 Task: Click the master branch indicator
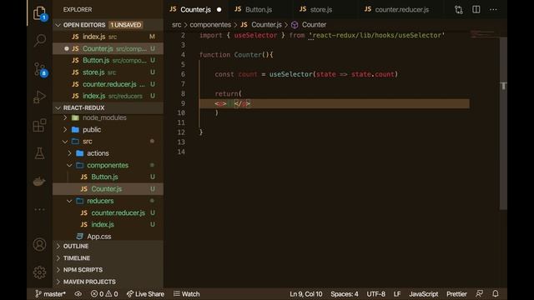coord(50,294)
